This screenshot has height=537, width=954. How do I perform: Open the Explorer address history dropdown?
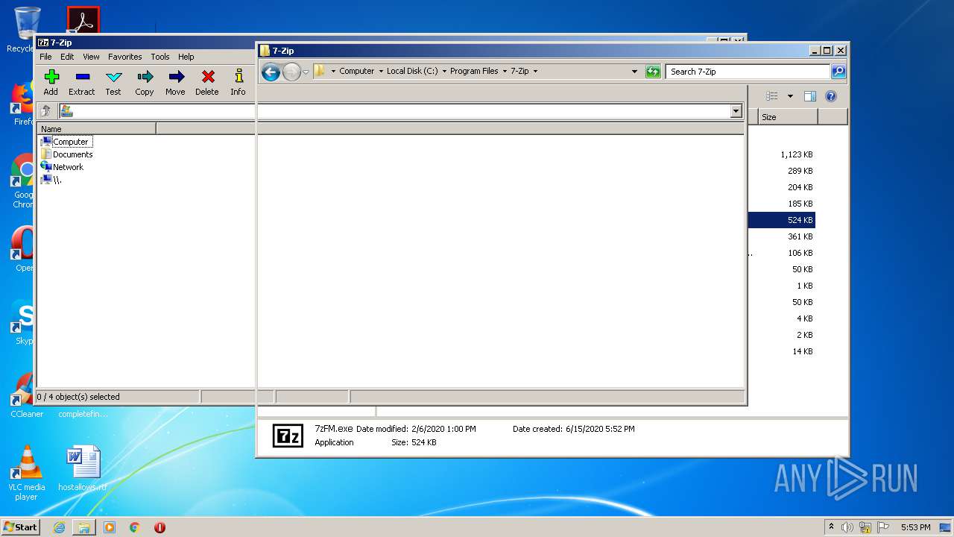634,72
